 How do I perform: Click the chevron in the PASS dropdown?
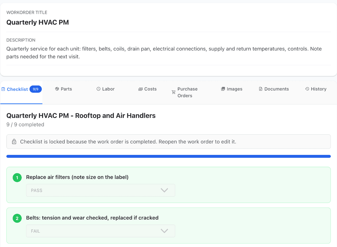[x=164, y=190]
